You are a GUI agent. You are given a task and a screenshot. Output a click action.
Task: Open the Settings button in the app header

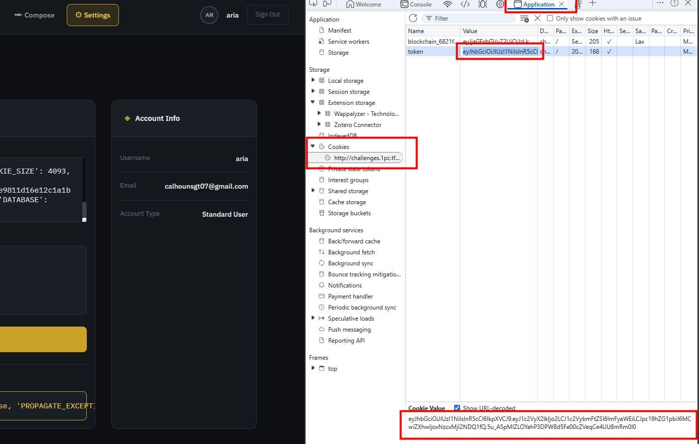[x=92, y=15]
